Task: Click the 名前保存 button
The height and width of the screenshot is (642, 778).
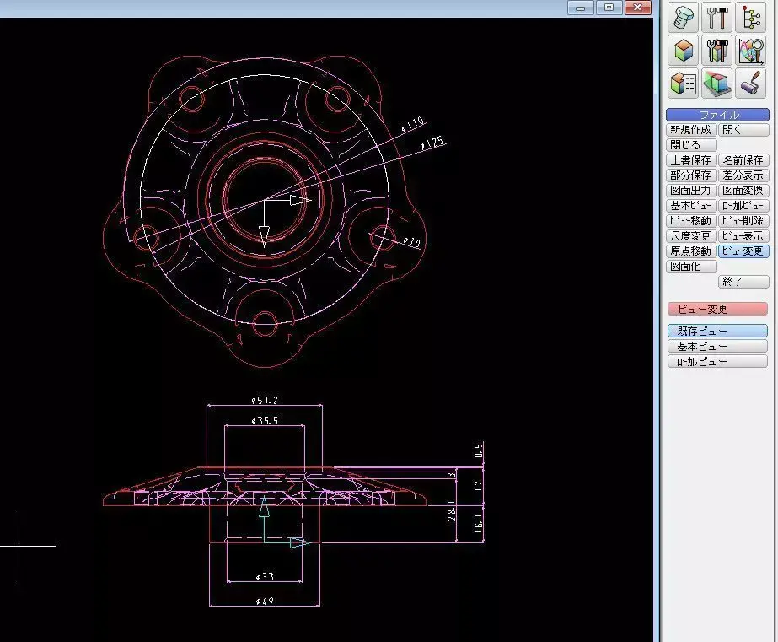Action: (743, 160)
